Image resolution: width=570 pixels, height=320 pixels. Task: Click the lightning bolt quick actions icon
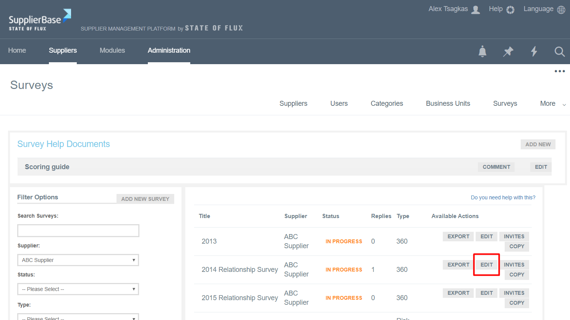click(534, 51)
